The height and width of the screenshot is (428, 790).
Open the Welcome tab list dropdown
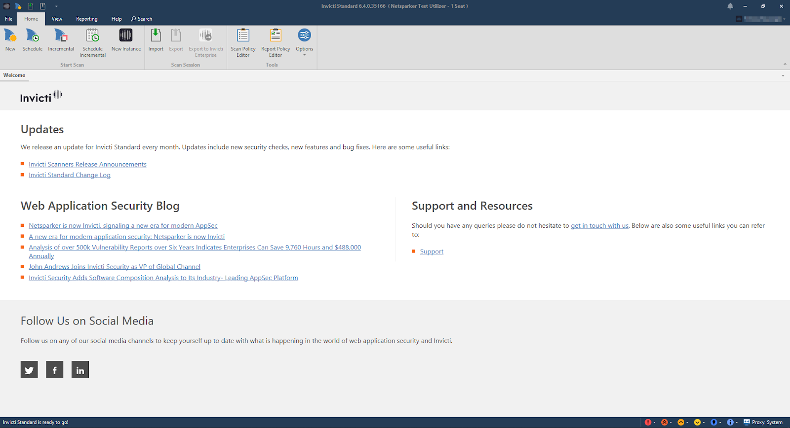click(783, 76)
